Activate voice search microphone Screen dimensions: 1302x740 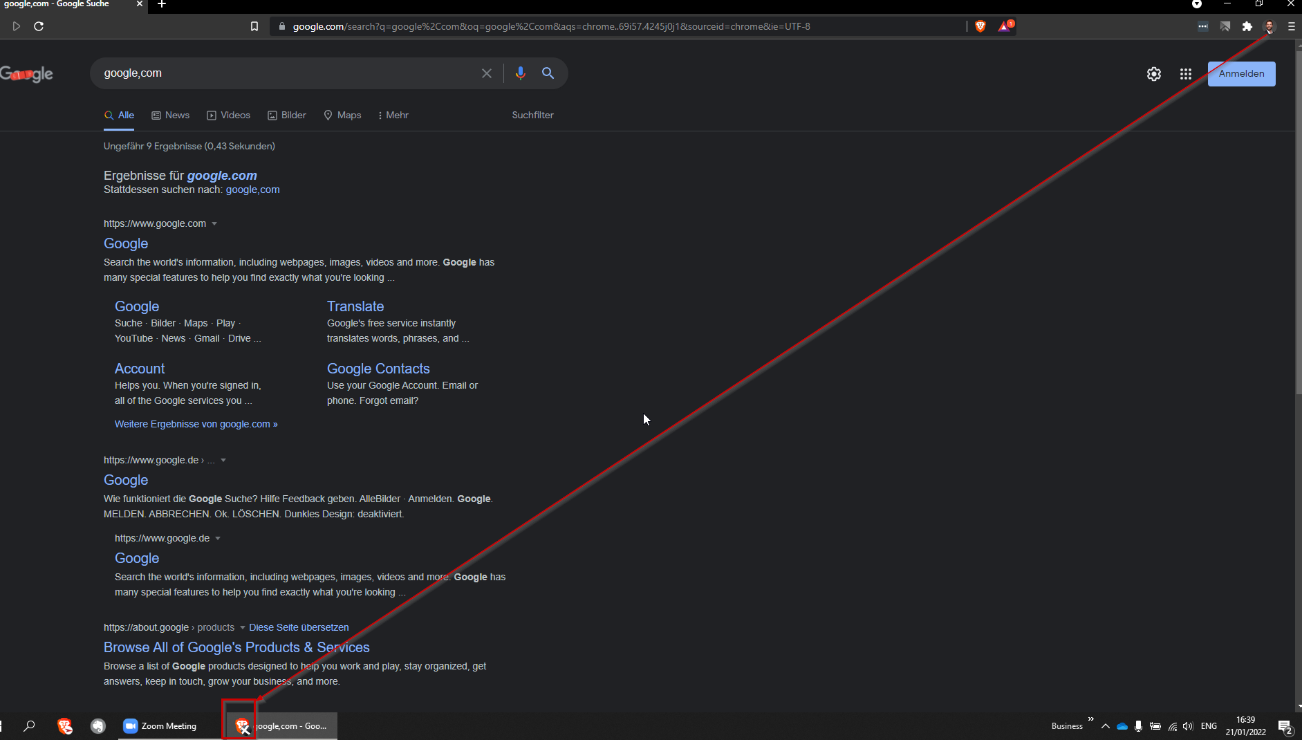(x=521, y=73)
